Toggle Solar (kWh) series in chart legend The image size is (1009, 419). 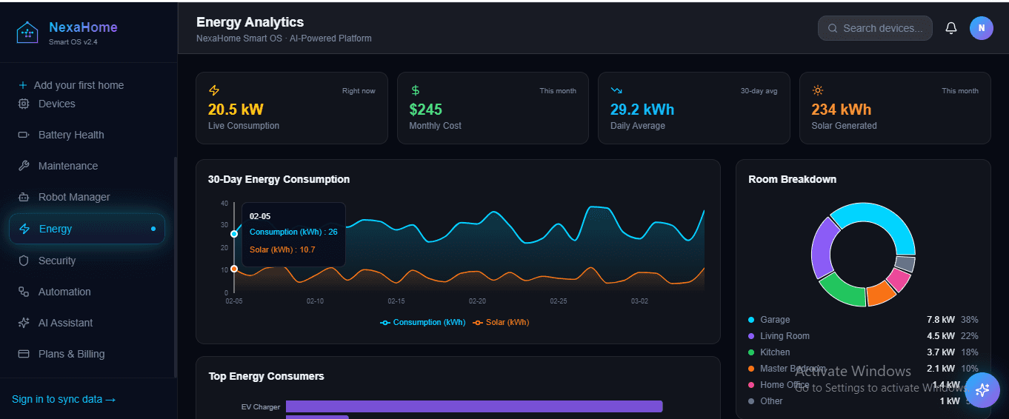coord(502,323)
